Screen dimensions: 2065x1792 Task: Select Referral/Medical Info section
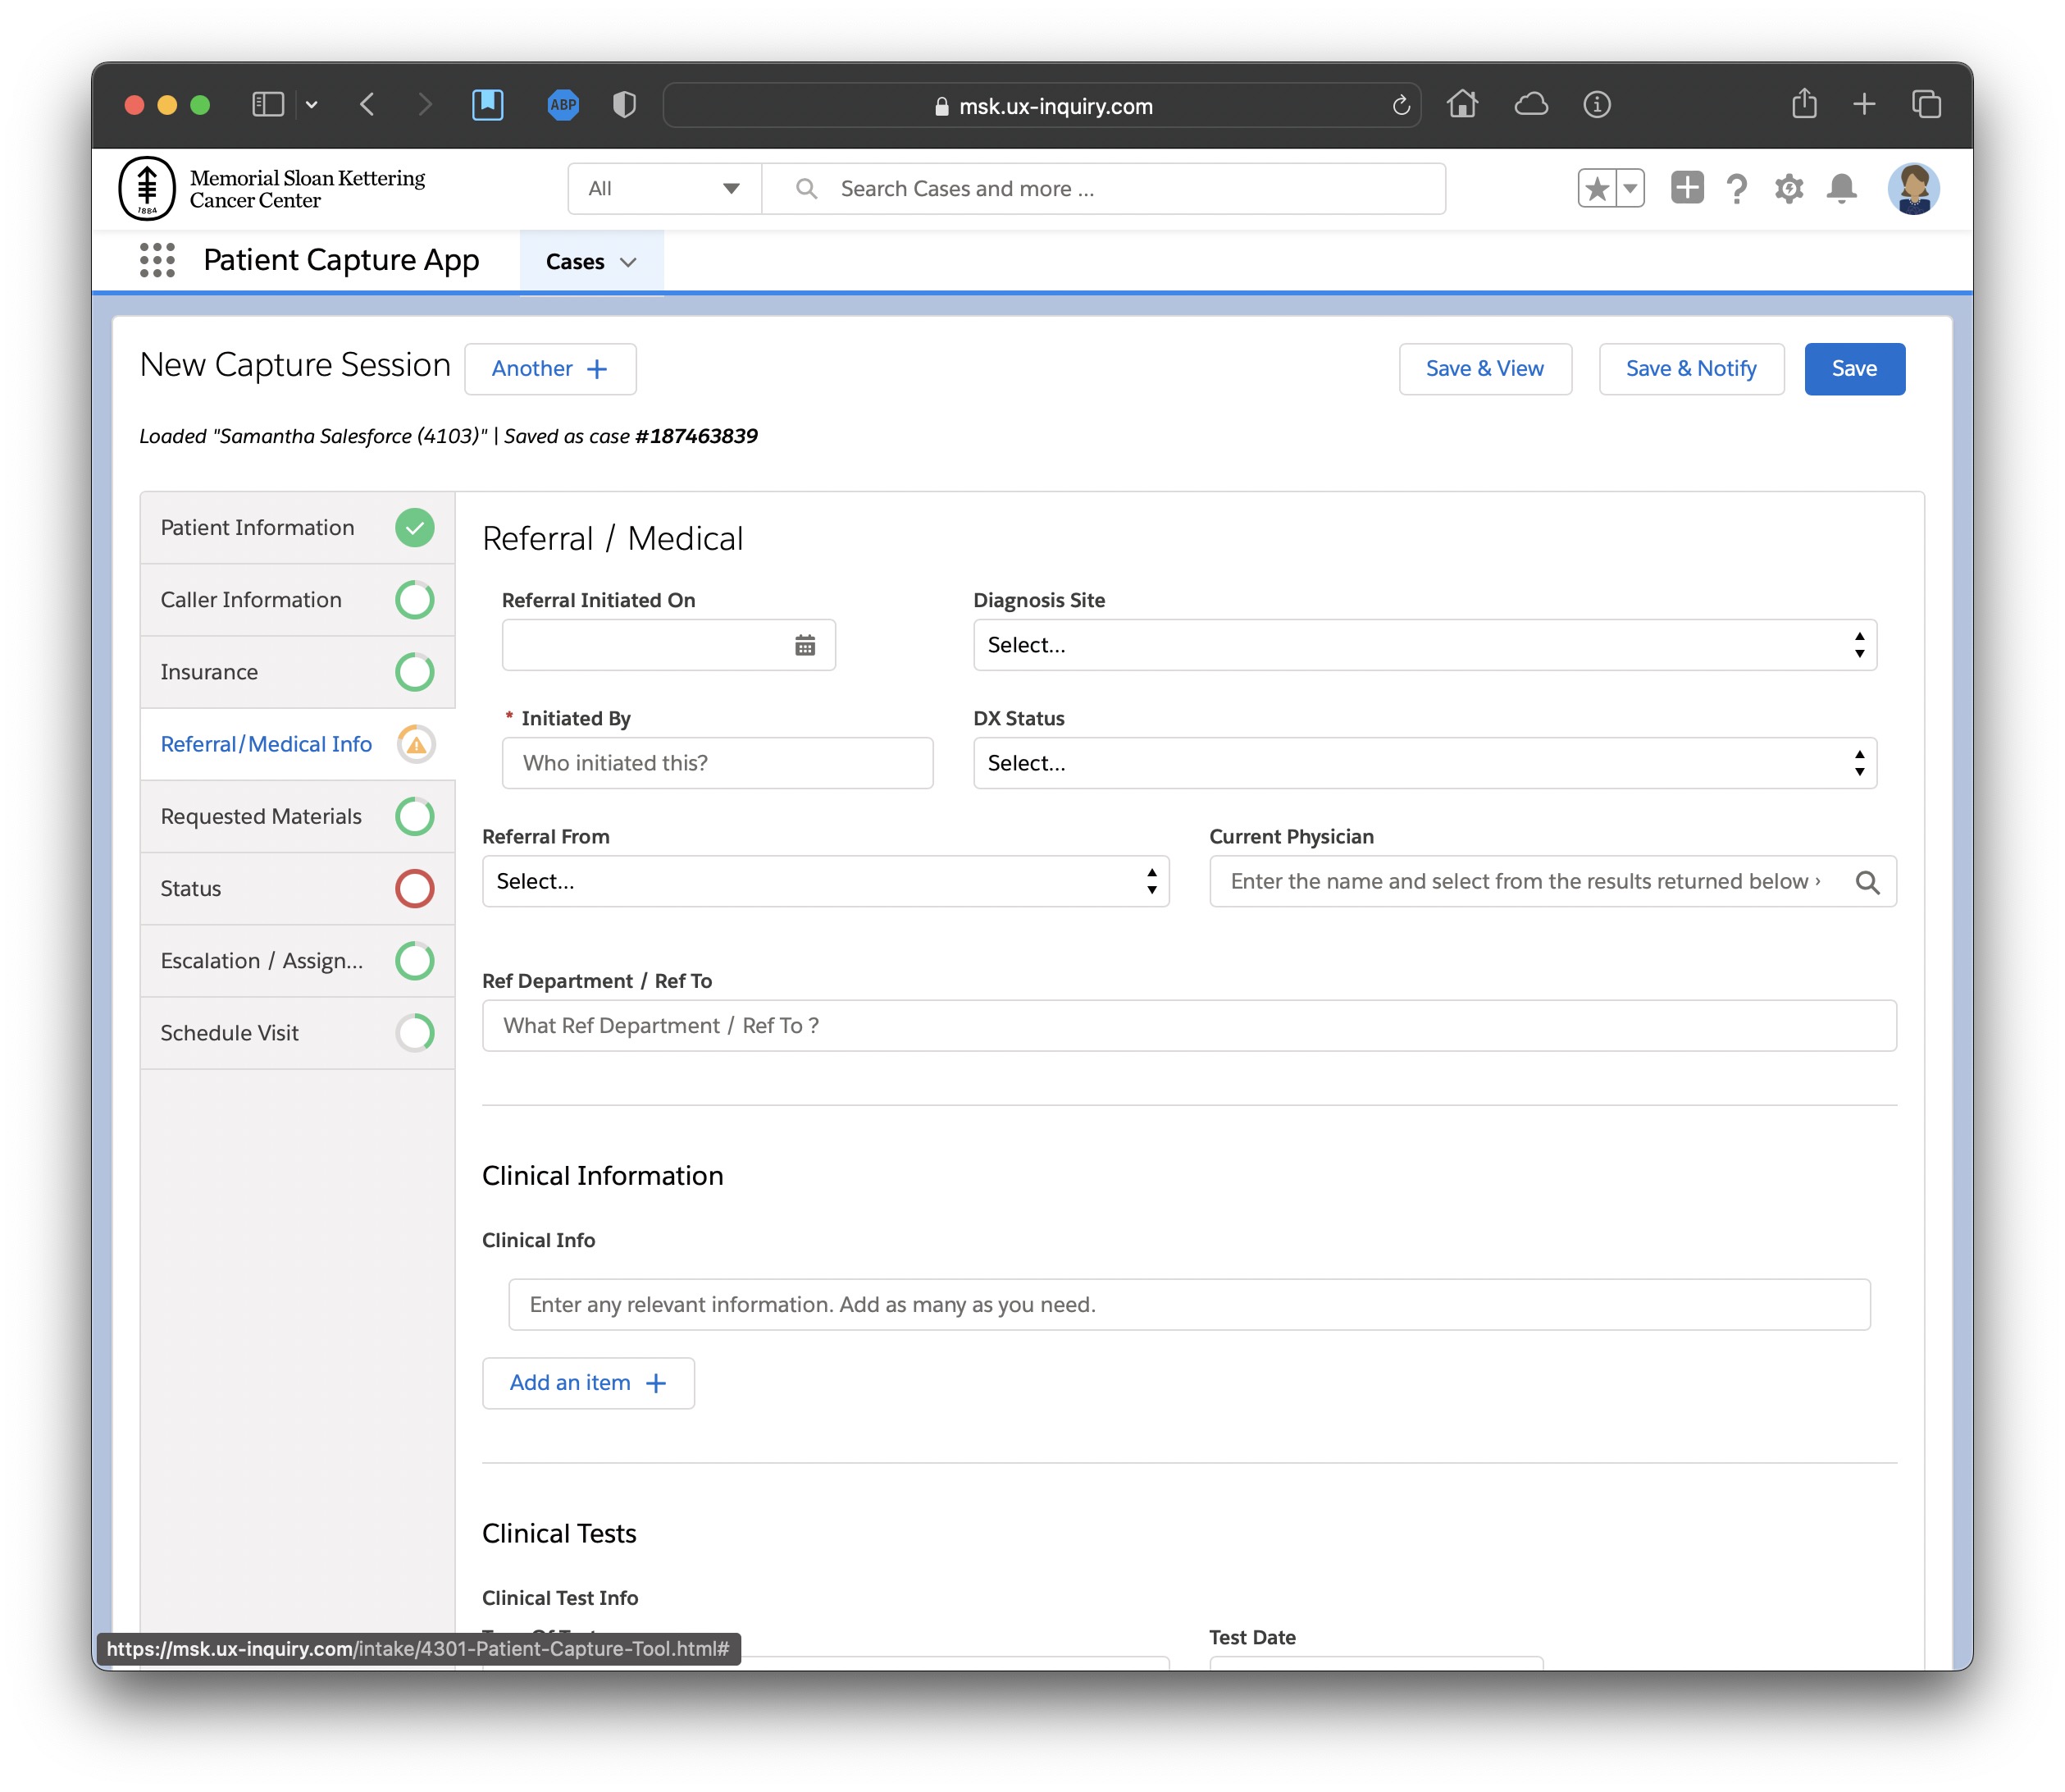click(x=298, y=744)
